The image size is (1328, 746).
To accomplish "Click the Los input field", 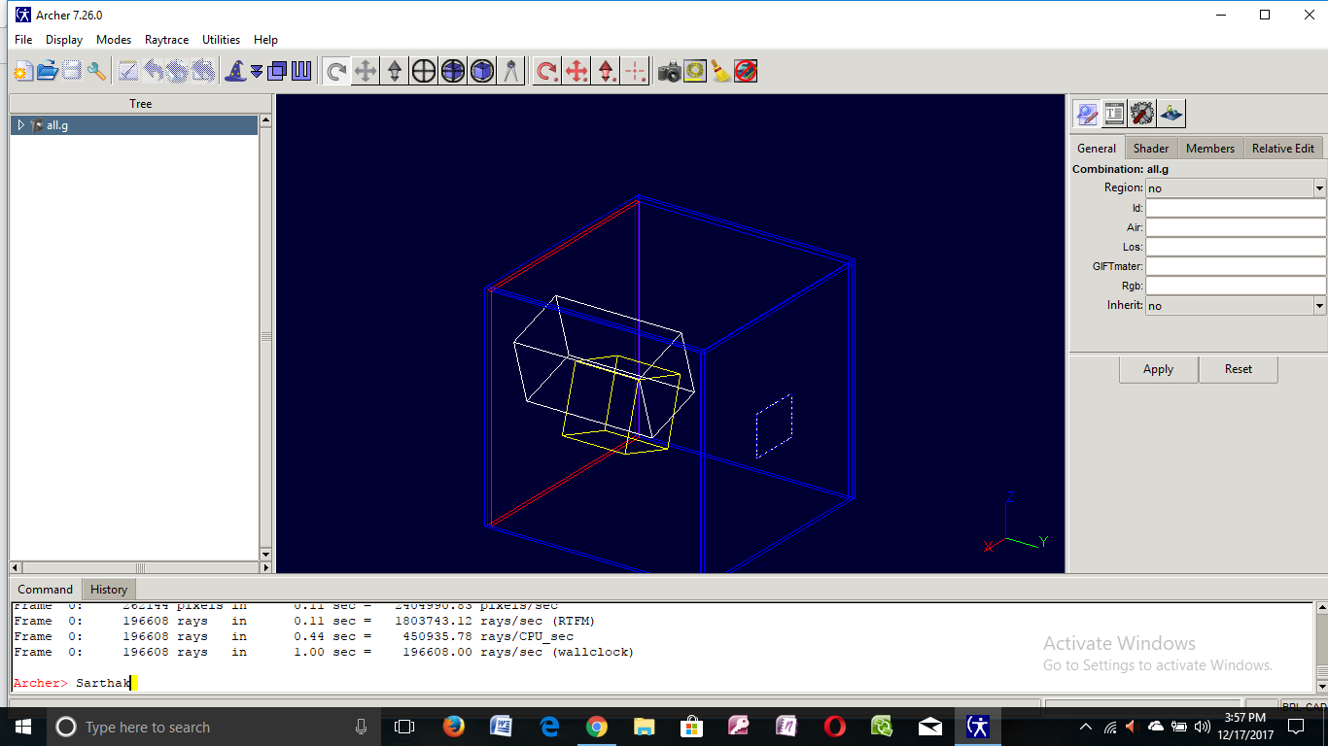I will pos(1236,247).
